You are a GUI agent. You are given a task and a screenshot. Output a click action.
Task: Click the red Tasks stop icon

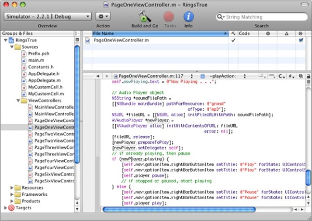pos(169,17)
